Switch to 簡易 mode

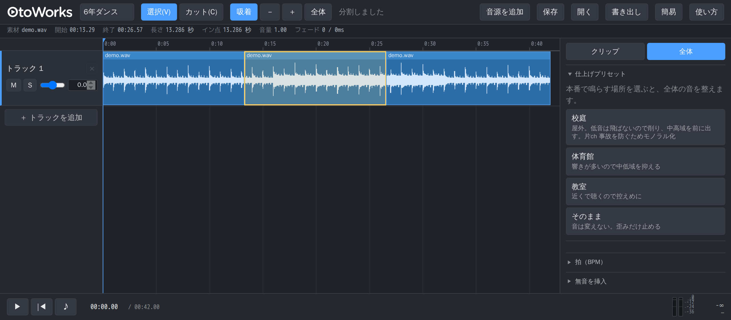click(x=668, y=12)
